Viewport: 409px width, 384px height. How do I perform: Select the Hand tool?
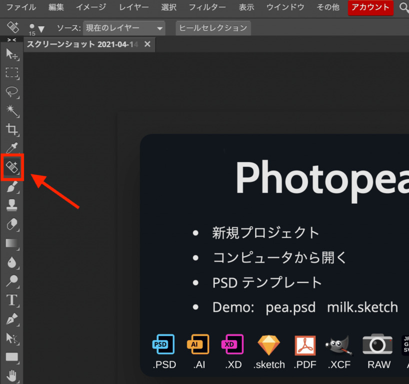click(12, 376)
